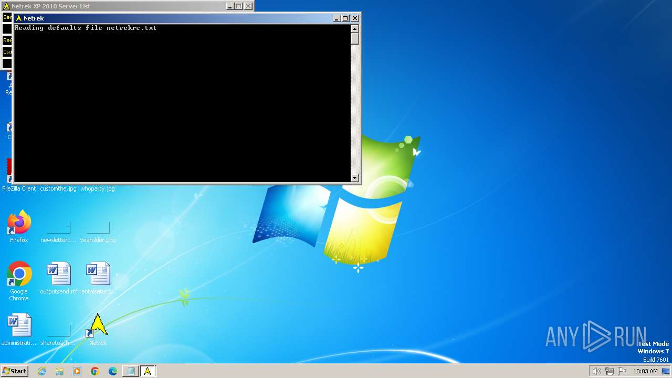Screen dimensions: 672x378
Task: Click Netrek console scrollbar thumb
Action: [355, 39]
